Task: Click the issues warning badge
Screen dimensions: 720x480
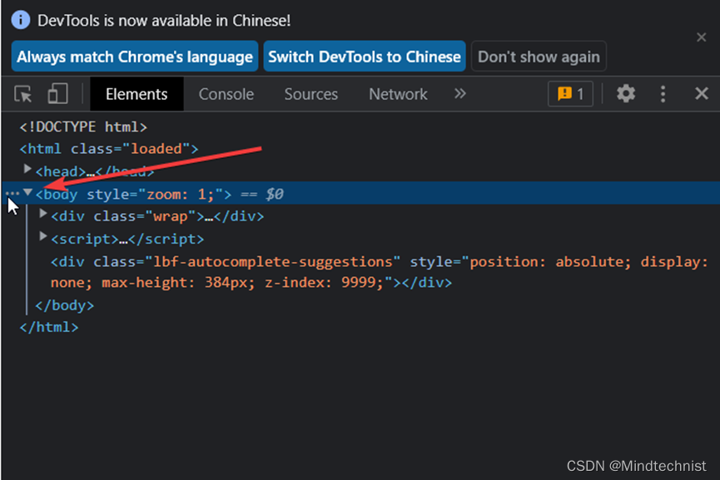Action: (570, 94)
